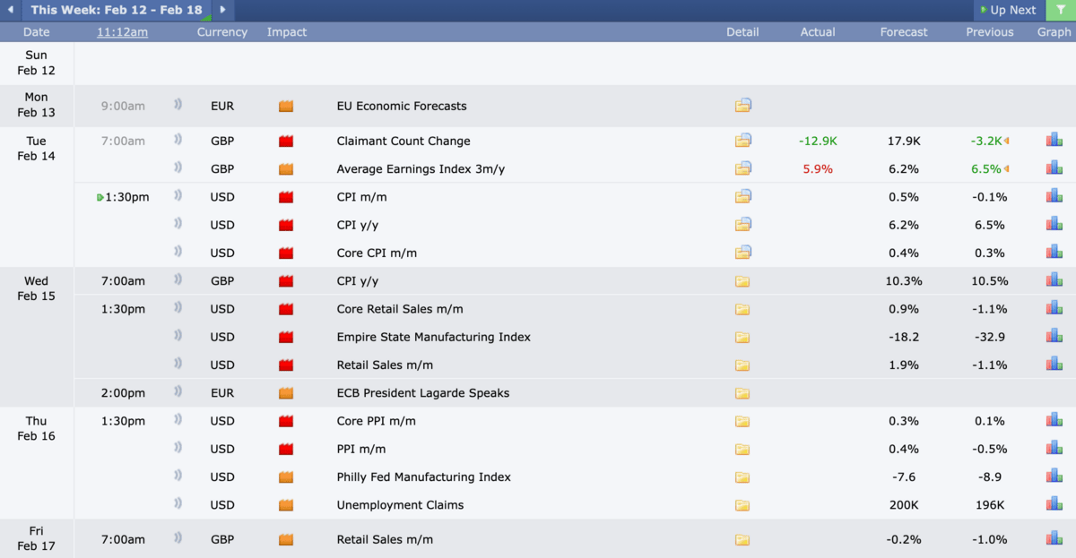Toggle alert bell for Claimant Count Change
Viewport: 1076px width, 558px height.
[178, 140]
